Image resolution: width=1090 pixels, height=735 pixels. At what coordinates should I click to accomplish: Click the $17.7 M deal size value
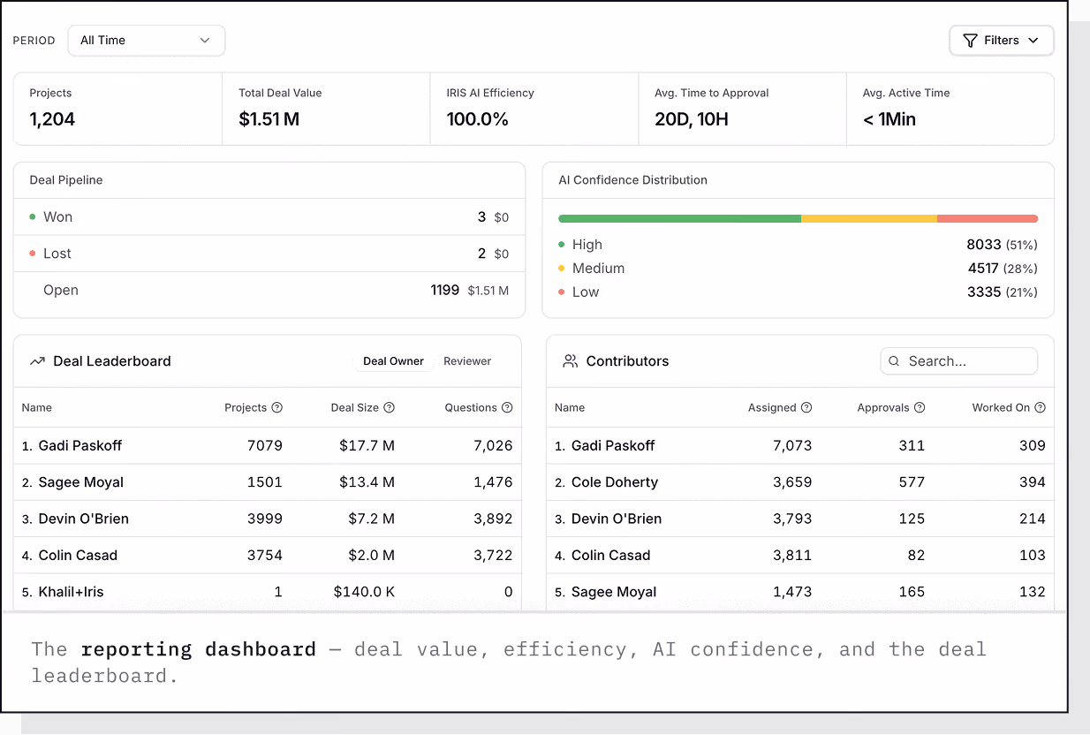tap(367, 446)
